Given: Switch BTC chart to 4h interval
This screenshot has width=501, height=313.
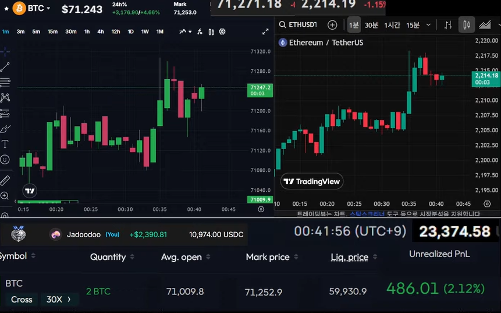Looking at the screenshot, I should [x=101, y=31].
